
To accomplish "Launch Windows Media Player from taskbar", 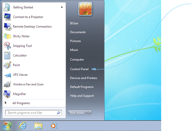I will click(54, 126).
